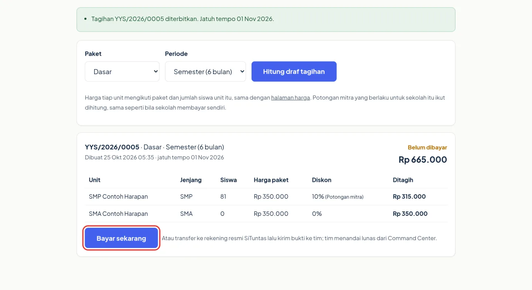Click the student count 81

coord(223,197)
